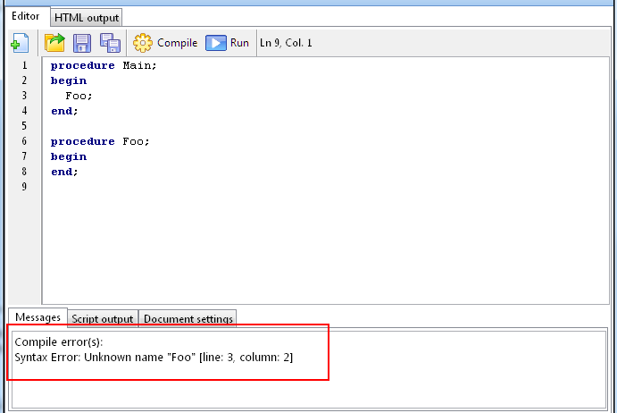617x413 pixels.
Task: Click the Save All double-disk icon
Action: click(x=110, y=43)
